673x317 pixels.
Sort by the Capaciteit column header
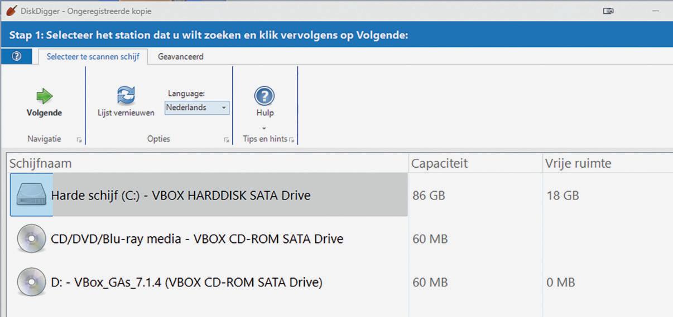point(439,163)
